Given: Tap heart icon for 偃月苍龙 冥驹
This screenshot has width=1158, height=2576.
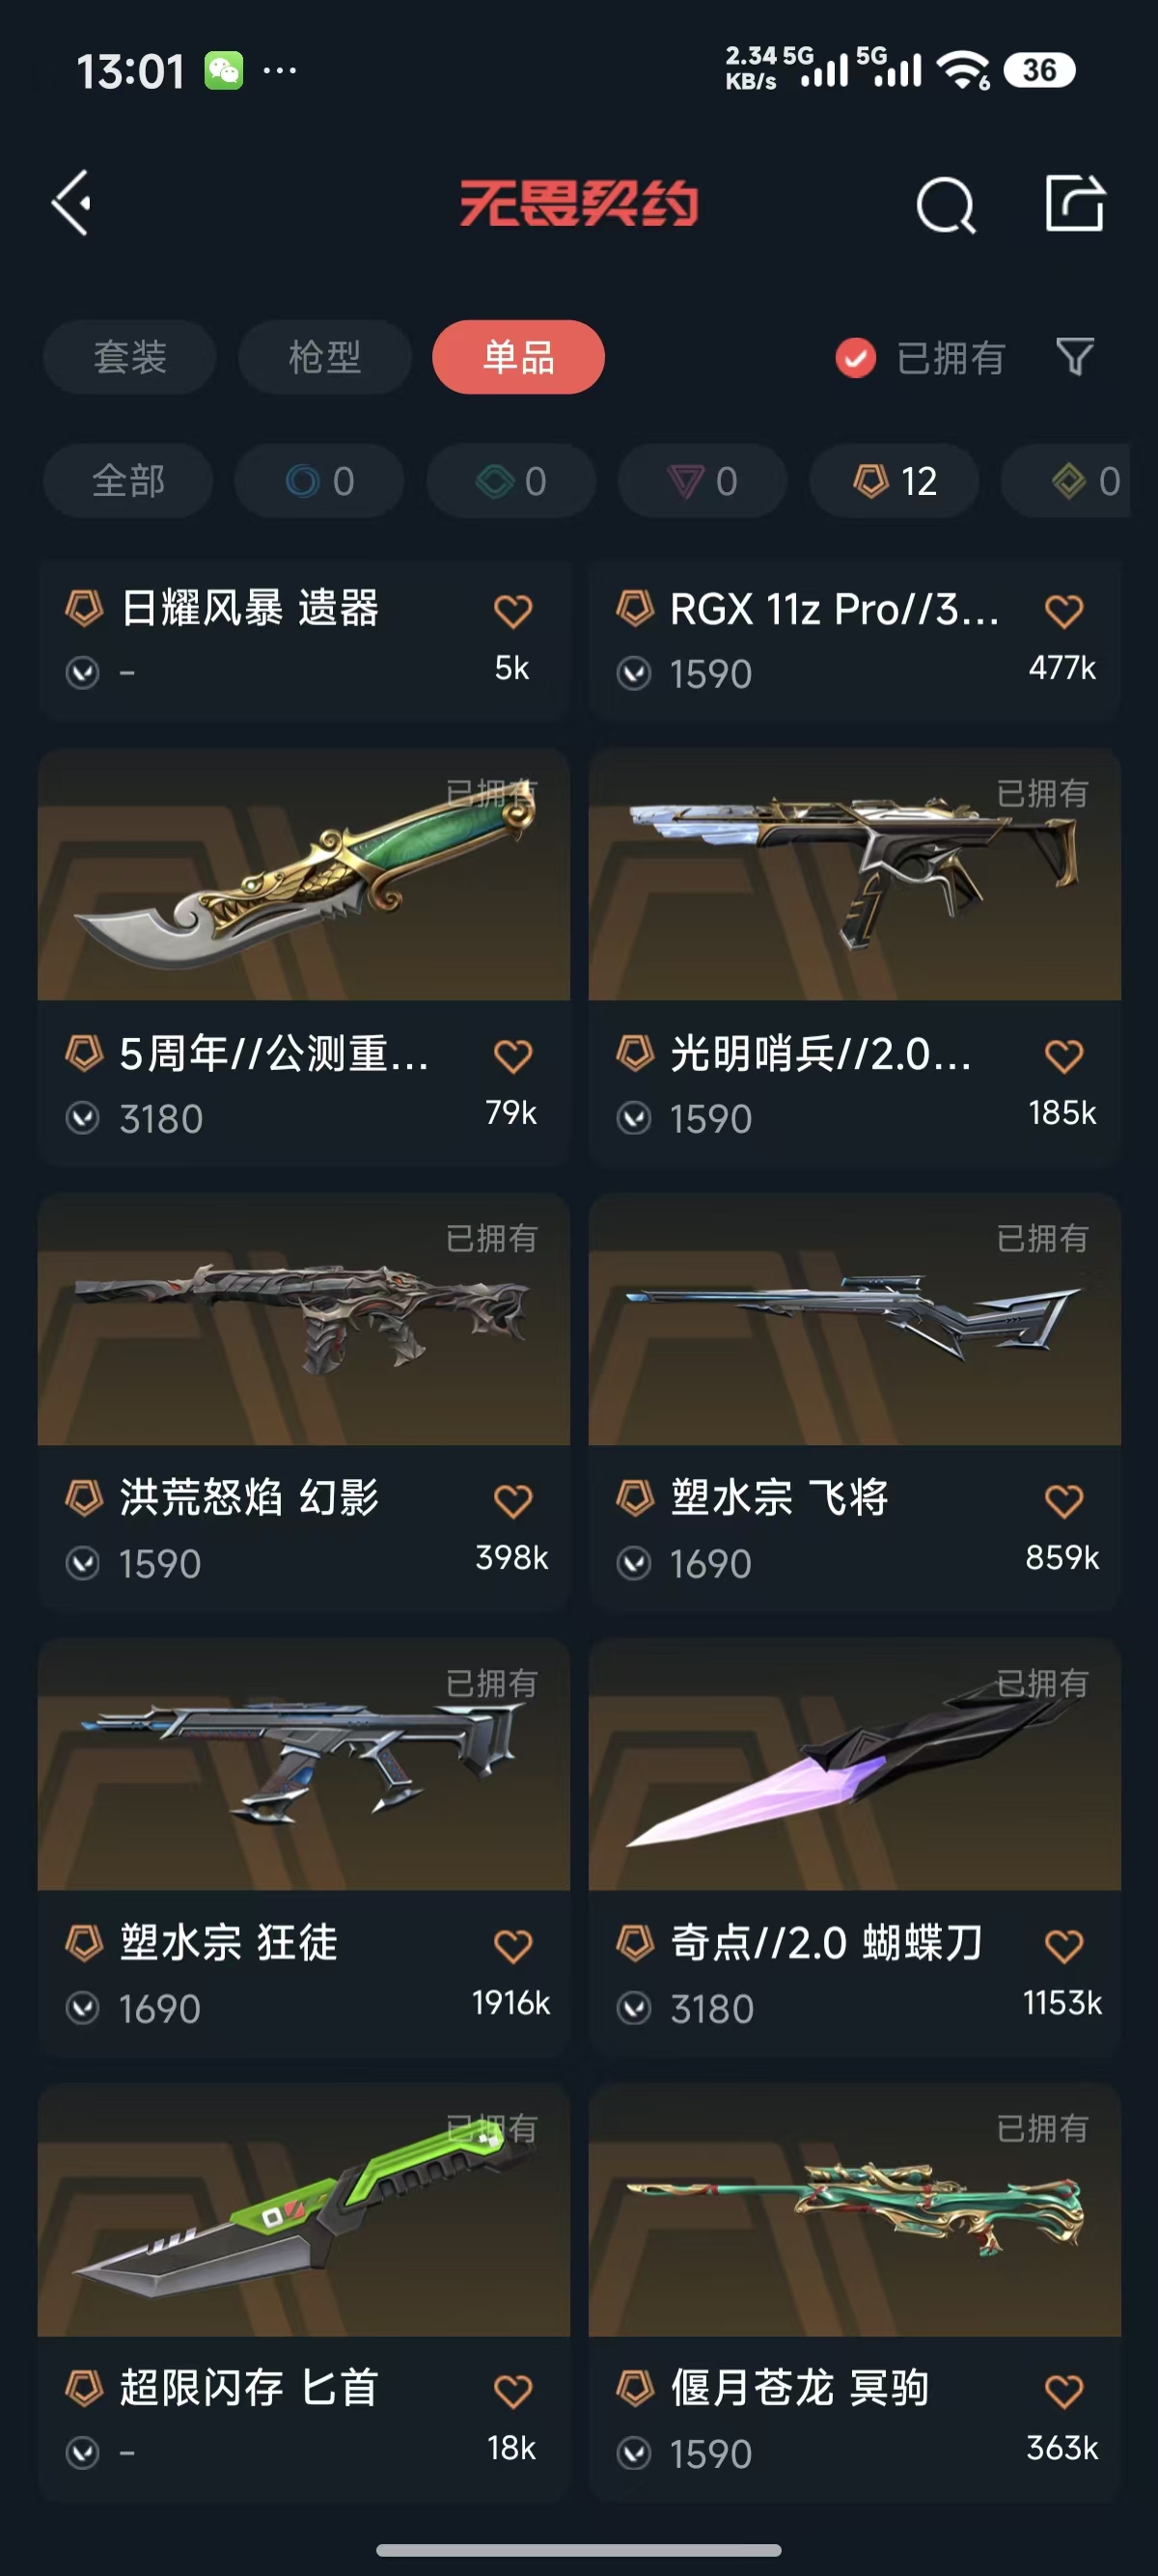Looking at the screenshot, I should [x=1064, y=2391].
